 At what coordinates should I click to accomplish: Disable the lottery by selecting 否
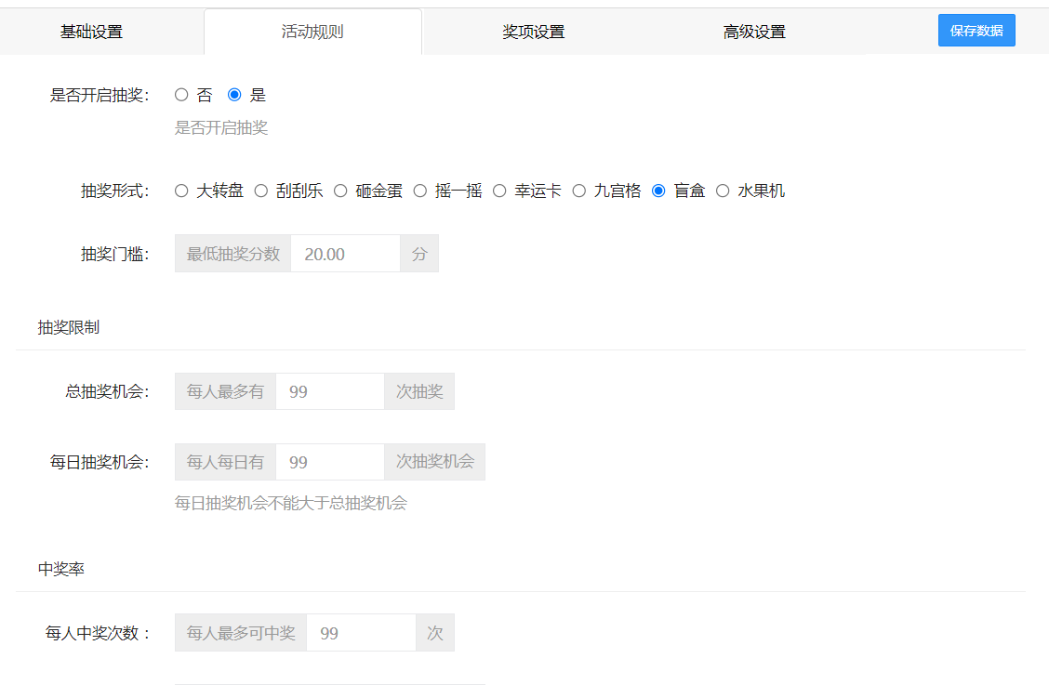tap(180, 94)
